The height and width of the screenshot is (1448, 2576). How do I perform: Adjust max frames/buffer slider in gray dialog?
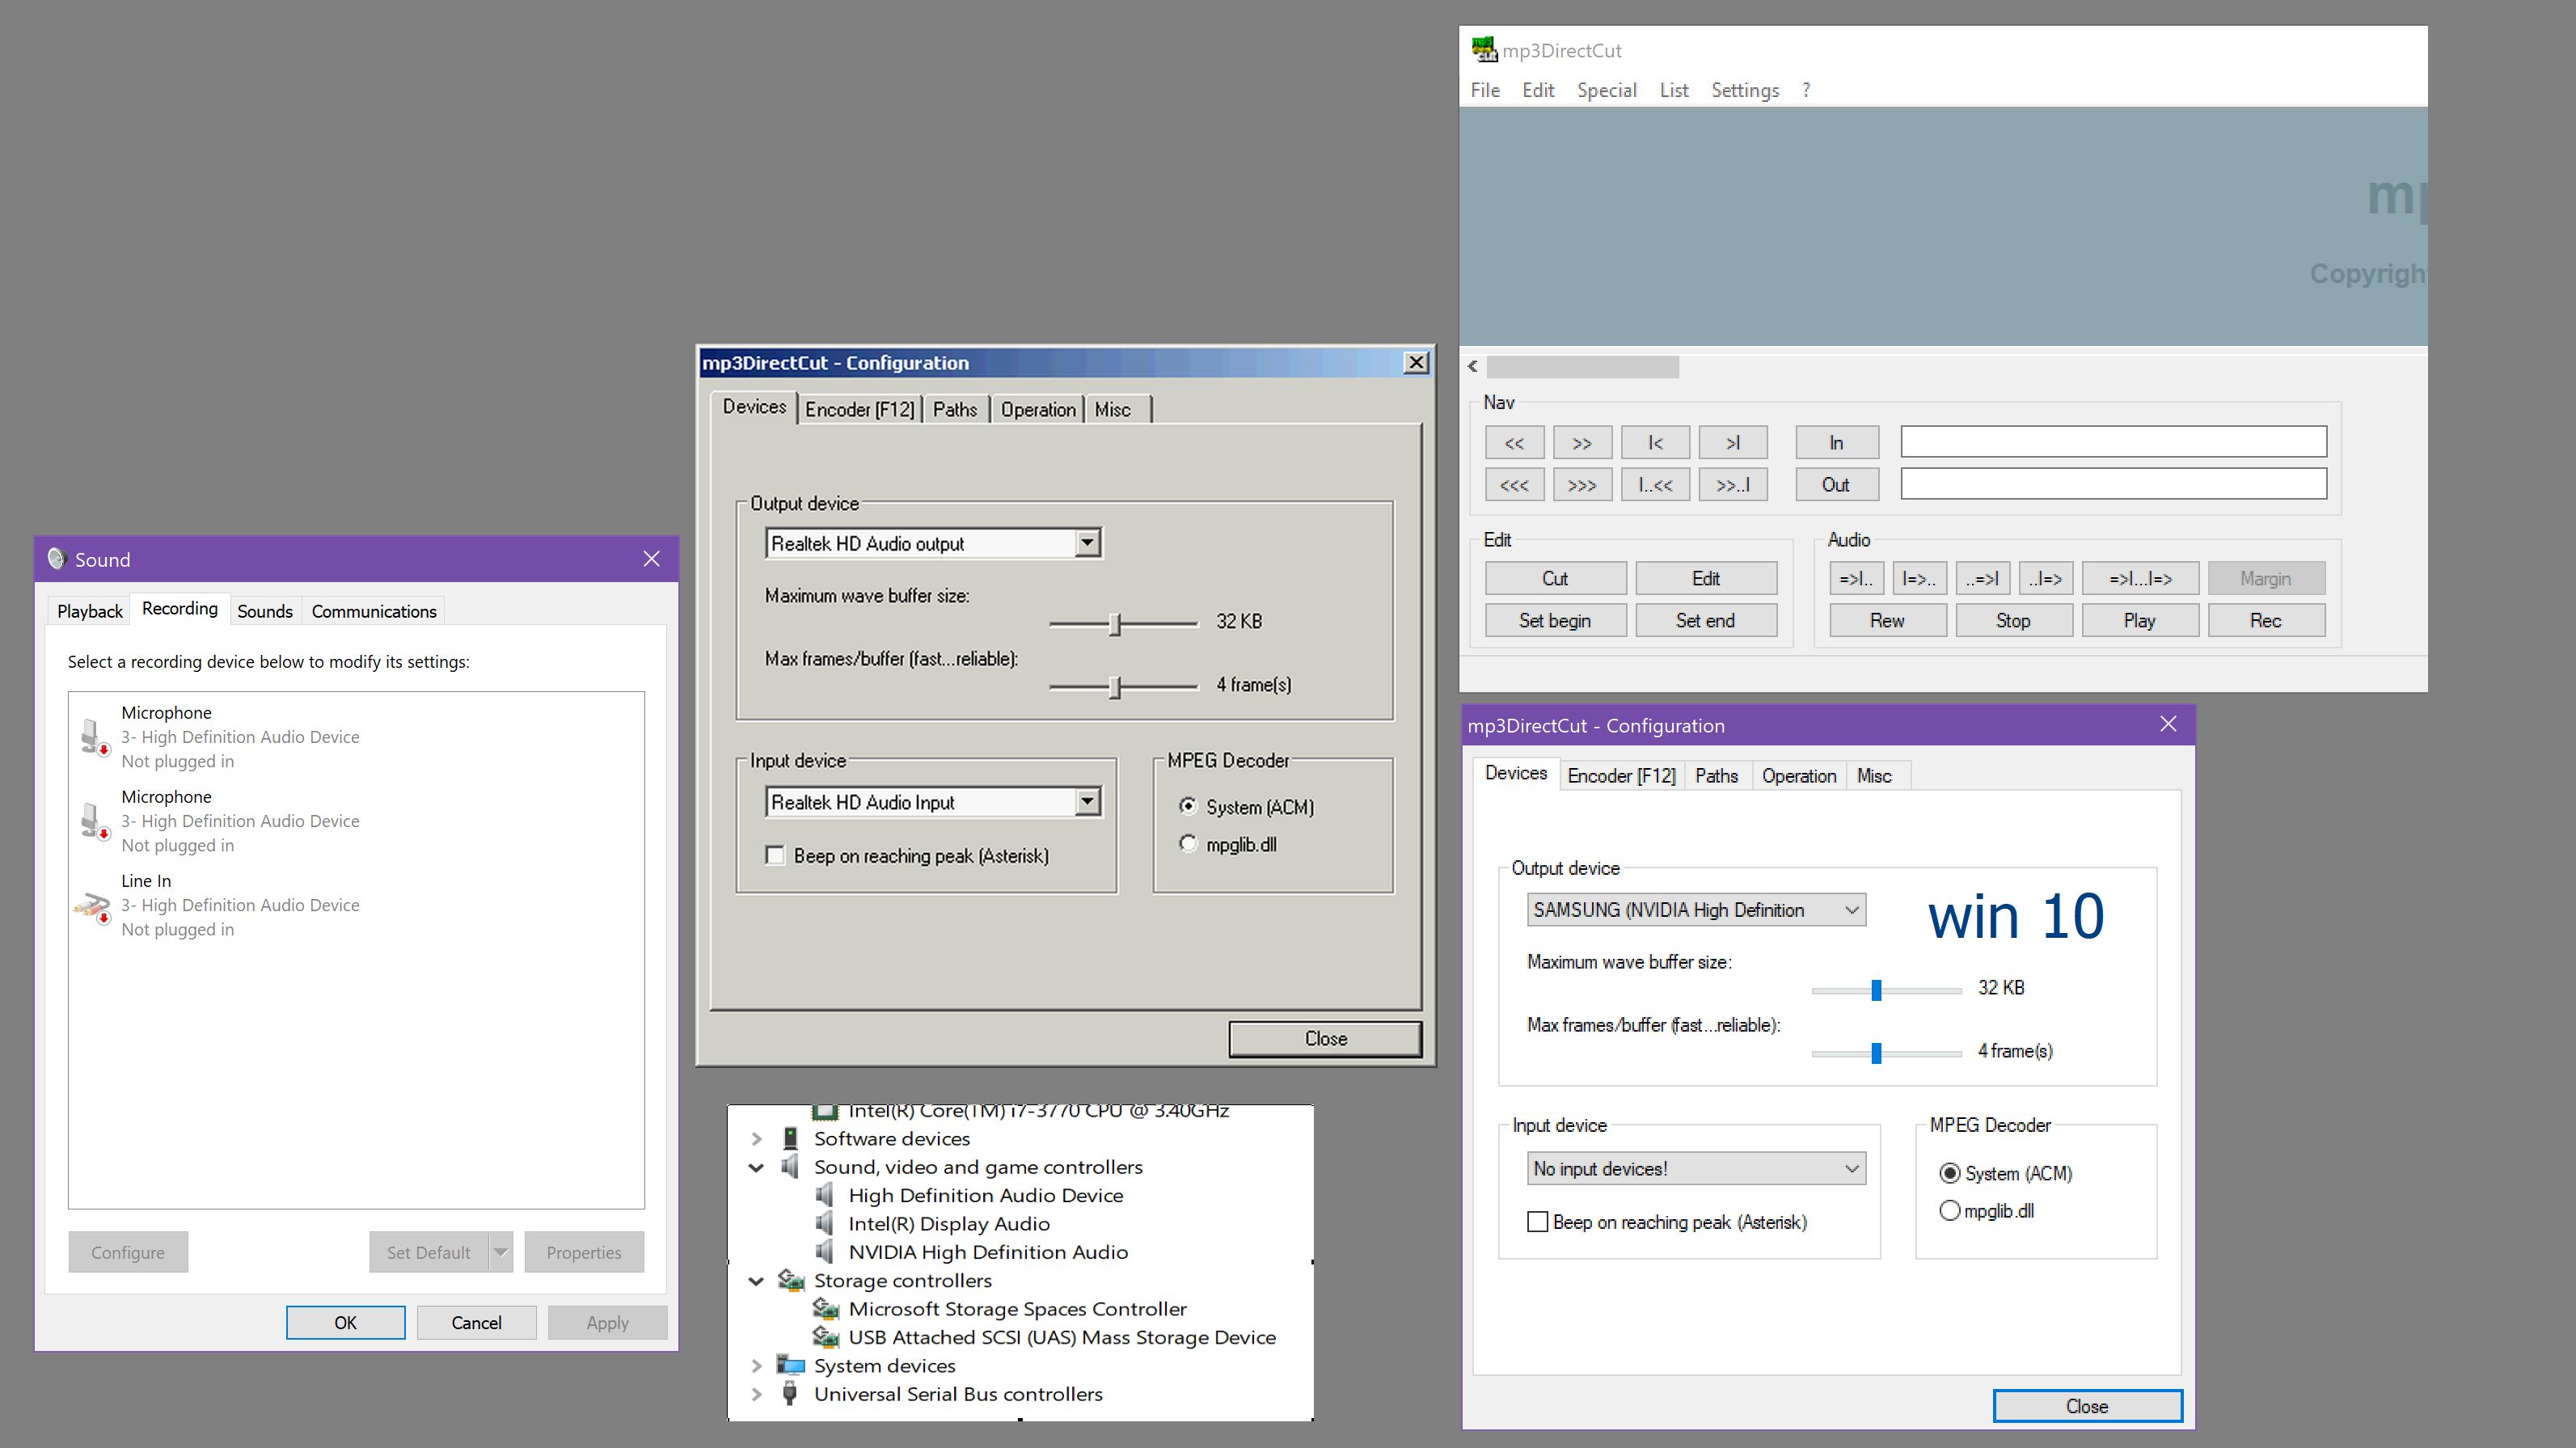(x=1115, y=687)
